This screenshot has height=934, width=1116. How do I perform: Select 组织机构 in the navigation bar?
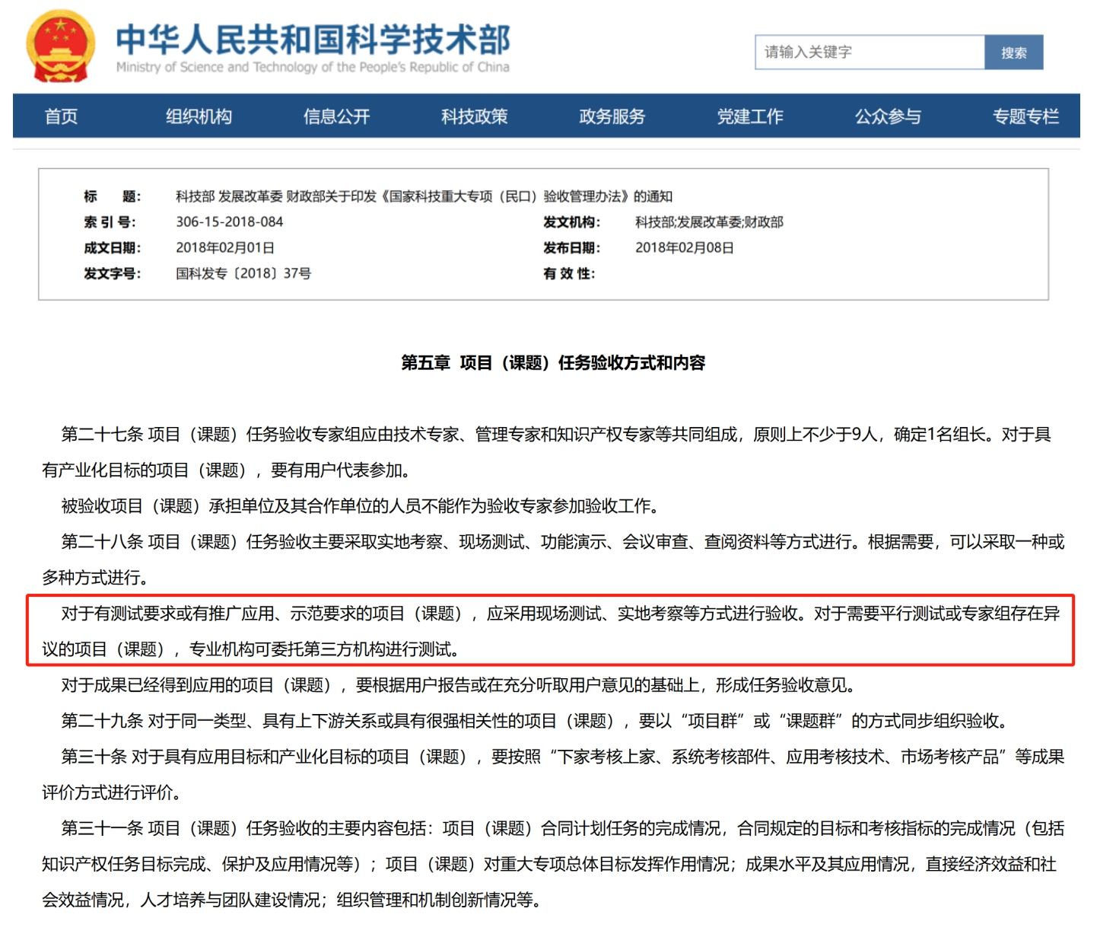point(199,116)
